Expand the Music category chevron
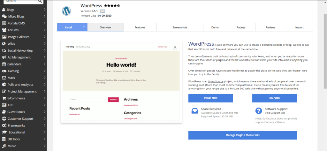The height and width of the screenshot is (151, 327). tap(45, 146)
